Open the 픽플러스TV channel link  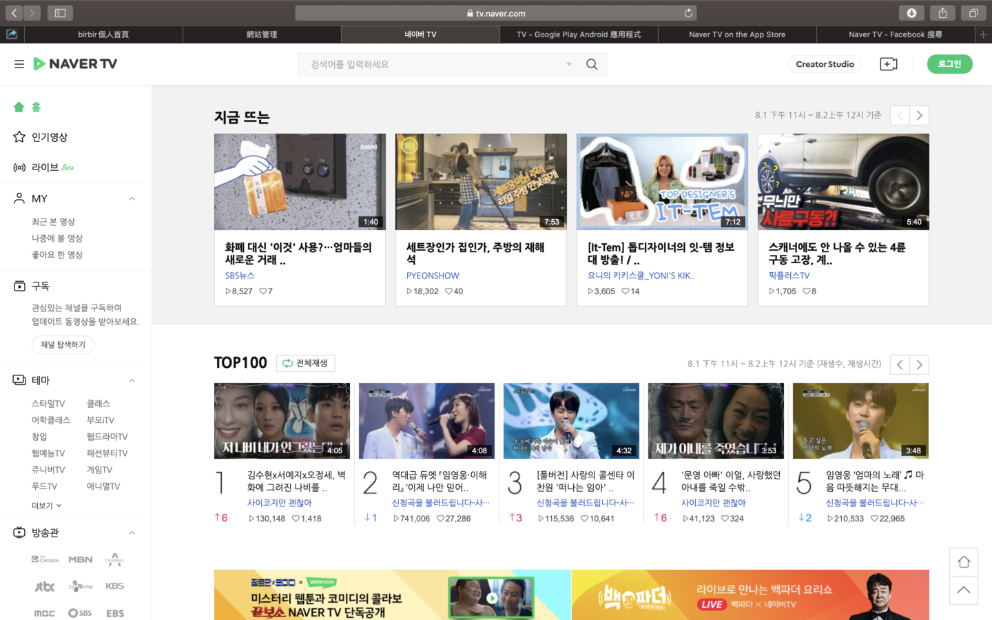tap(789, 276)
